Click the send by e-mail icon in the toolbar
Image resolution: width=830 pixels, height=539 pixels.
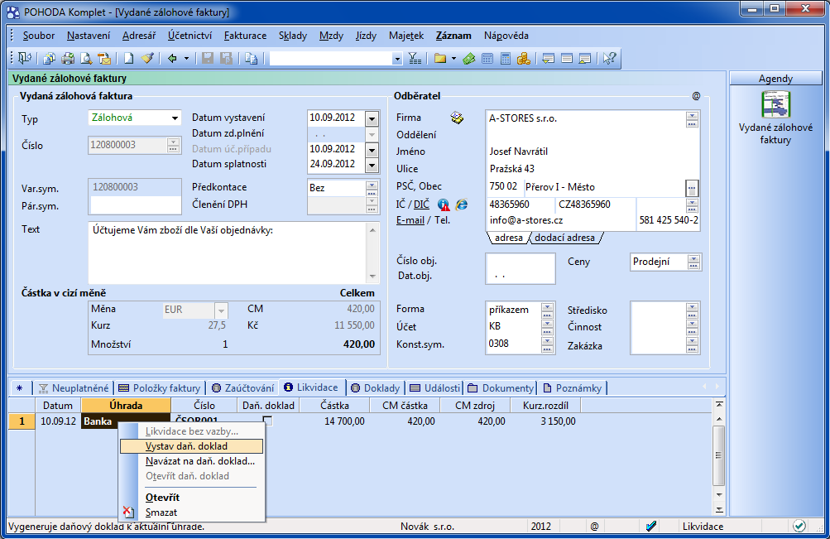click(104, 58)
